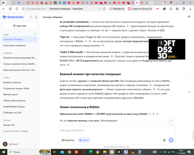
Task: Click the SiteTest3 user avatar
Action: [5, 144]
